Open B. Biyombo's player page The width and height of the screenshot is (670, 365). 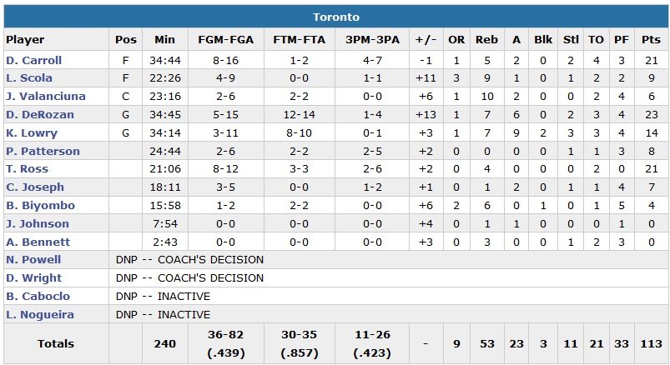point(38,206)
